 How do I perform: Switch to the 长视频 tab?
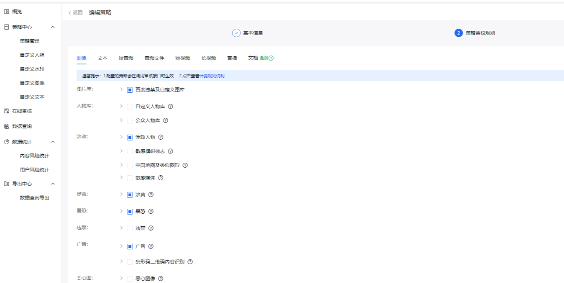click(x=209, y=58)
